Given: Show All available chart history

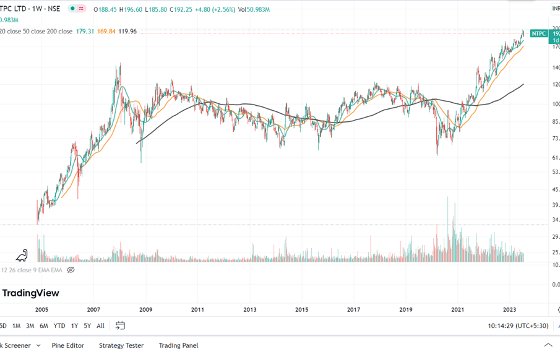Looking at the screenshot, I should tap(100, 326).
